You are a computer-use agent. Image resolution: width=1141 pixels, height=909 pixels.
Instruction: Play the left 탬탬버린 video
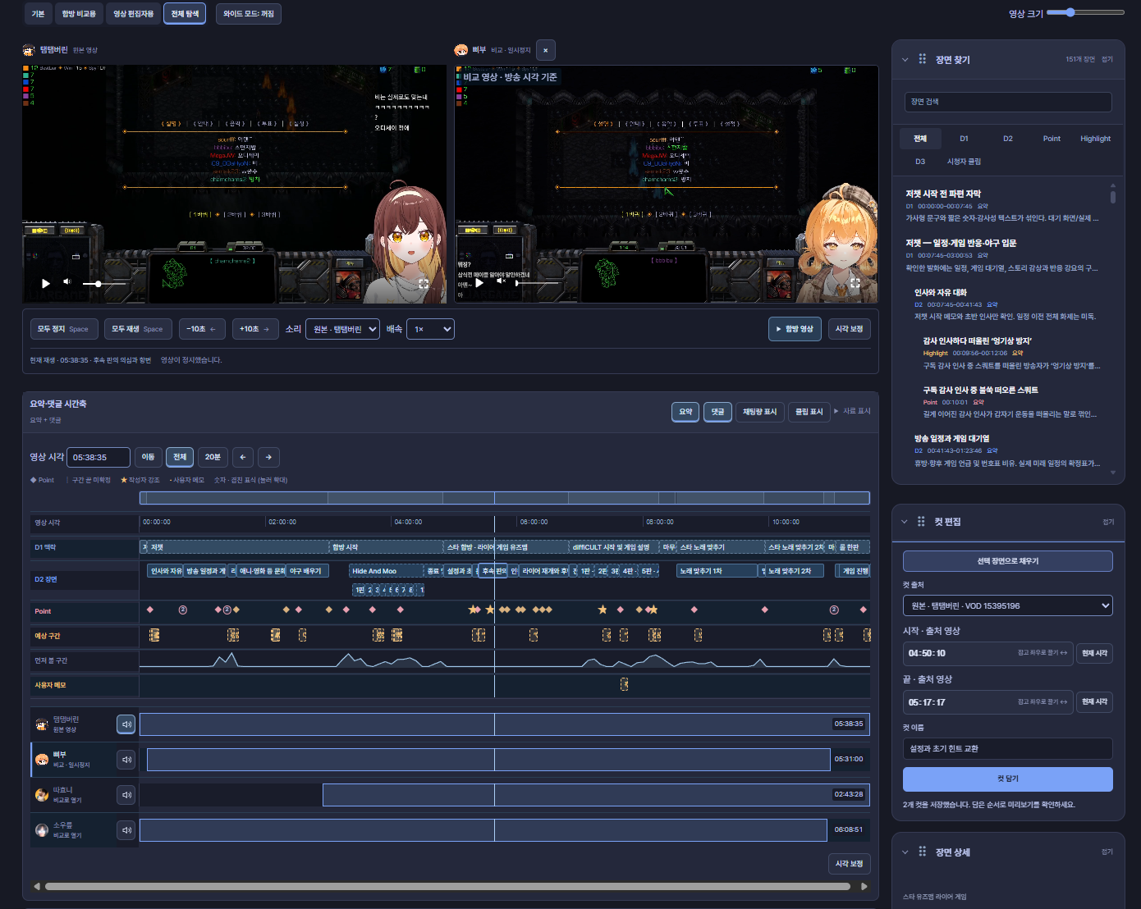(46, 283)
